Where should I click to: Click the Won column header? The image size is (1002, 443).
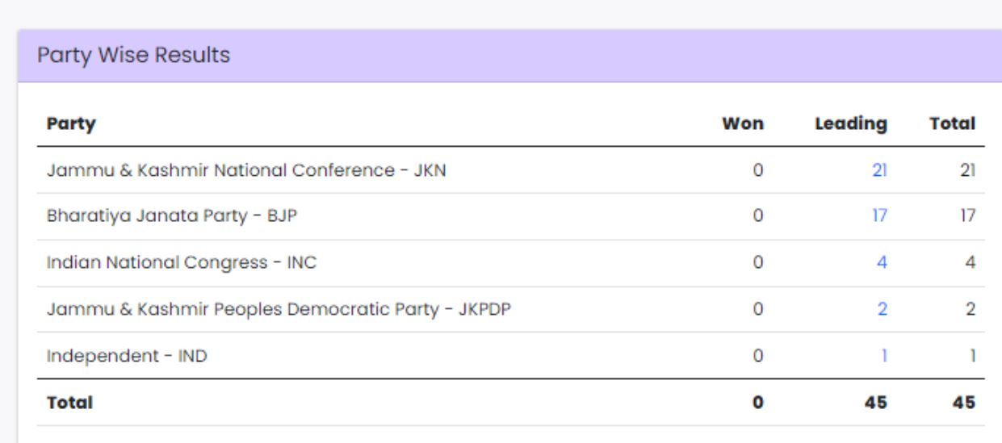743,124
